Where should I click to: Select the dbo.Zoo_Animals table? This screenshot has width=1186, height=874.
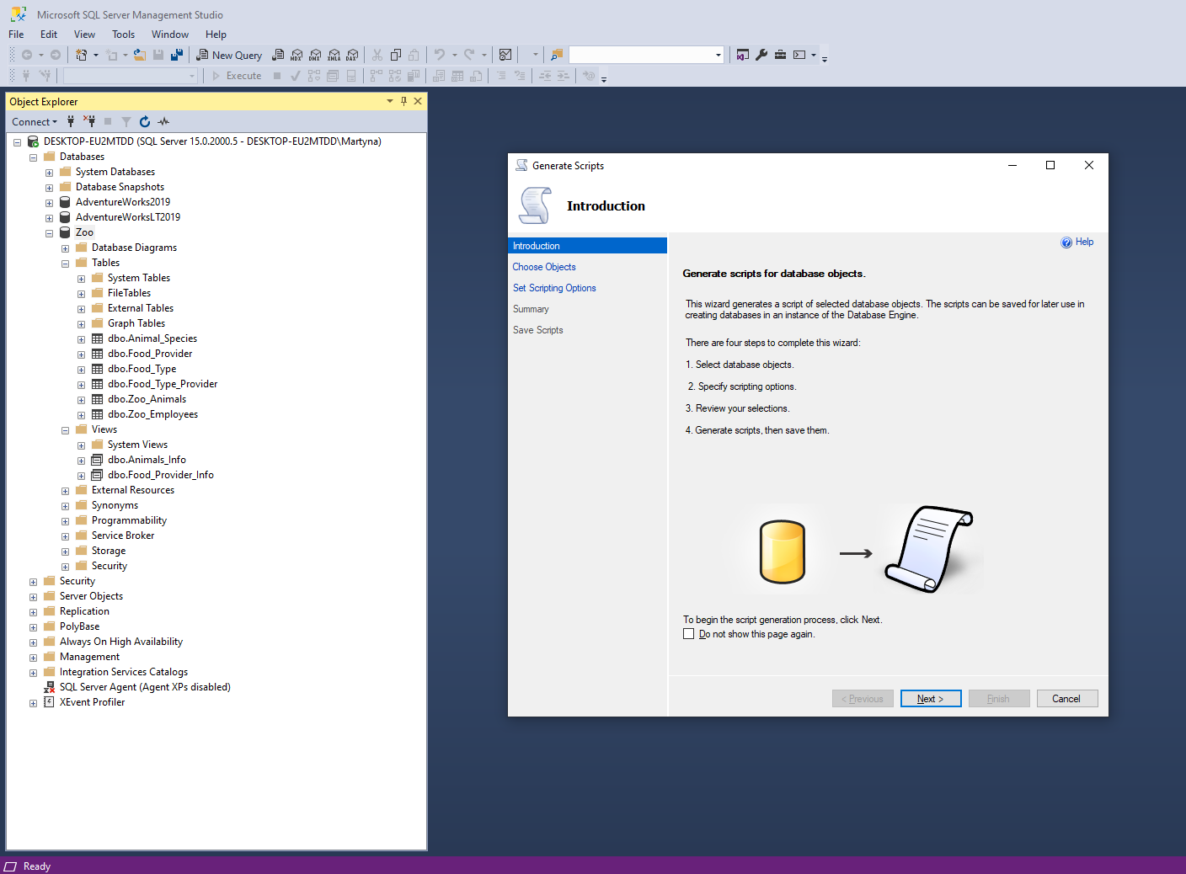(x=147, y=399)
